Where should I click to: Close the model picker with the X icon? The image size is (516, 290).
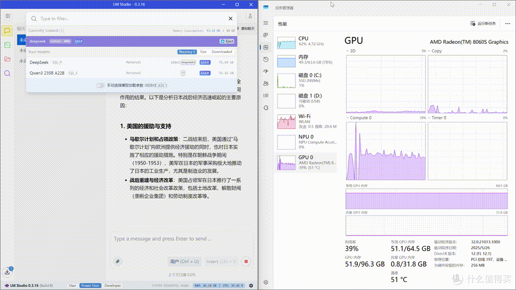[x=230, y=19]
